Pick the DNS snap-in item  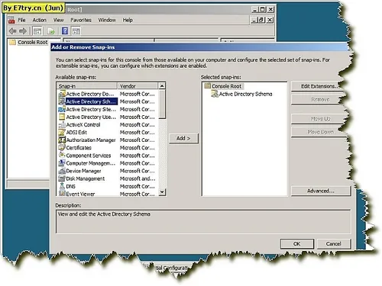(x=70, y=186)
